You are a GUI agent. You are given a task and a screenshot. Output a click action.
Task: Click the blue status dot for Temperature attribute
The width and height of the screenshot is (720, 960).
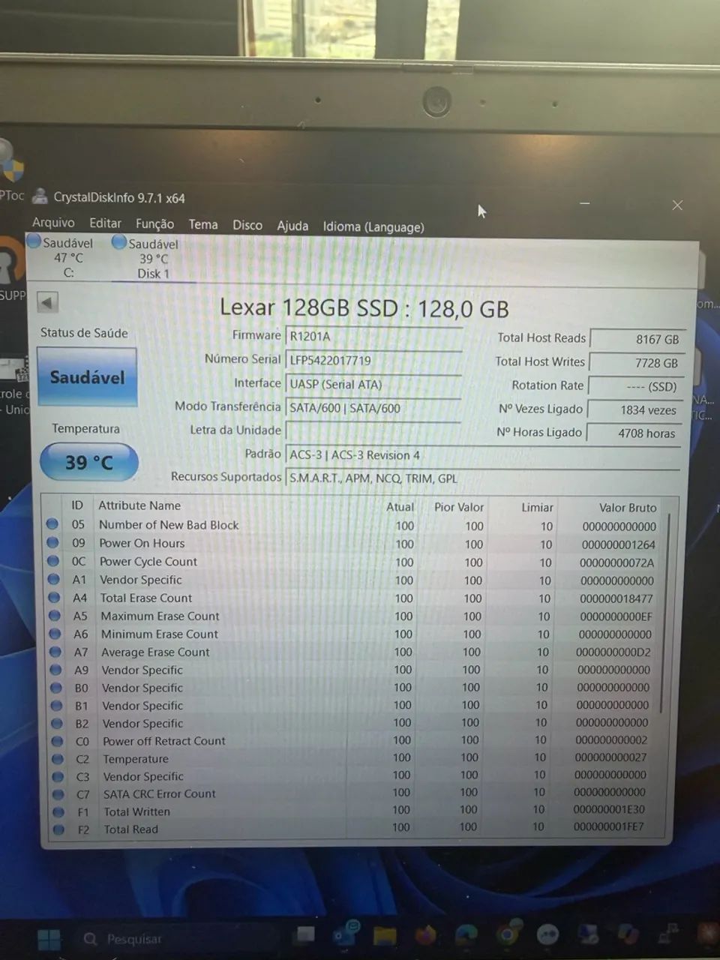point(58,759)
